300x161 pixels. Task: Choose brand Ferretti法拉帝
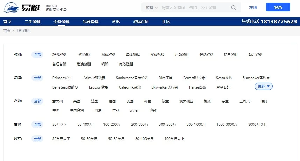pyautogui.click(x=194, y=78)
